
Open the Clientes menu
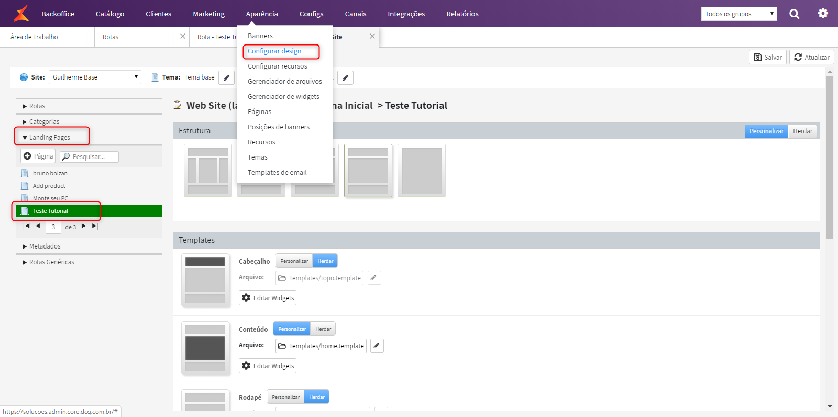pyautogui.click(x=159, y=14)
